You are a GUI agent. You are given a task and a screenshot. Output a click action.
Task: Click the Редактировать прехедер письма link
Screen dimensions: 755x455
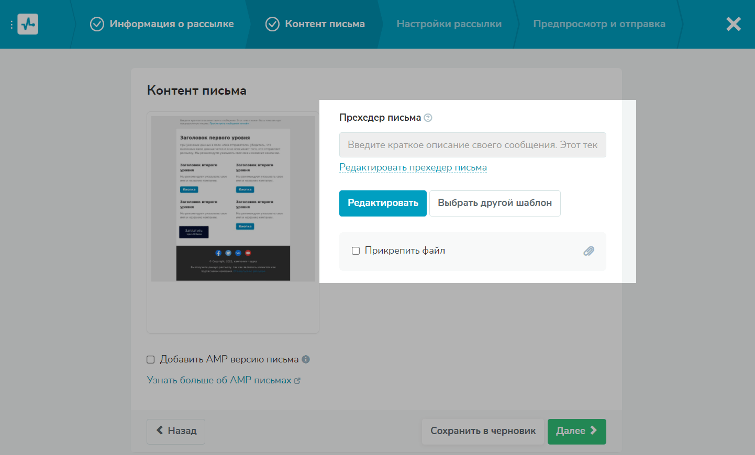(x=413, y=167)
